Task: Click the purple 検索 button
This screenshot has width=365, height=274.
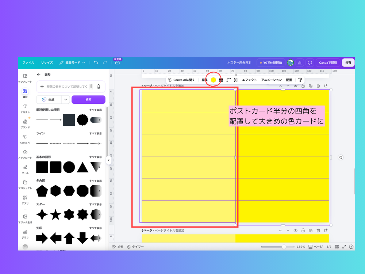Action: tap(88, 99)
